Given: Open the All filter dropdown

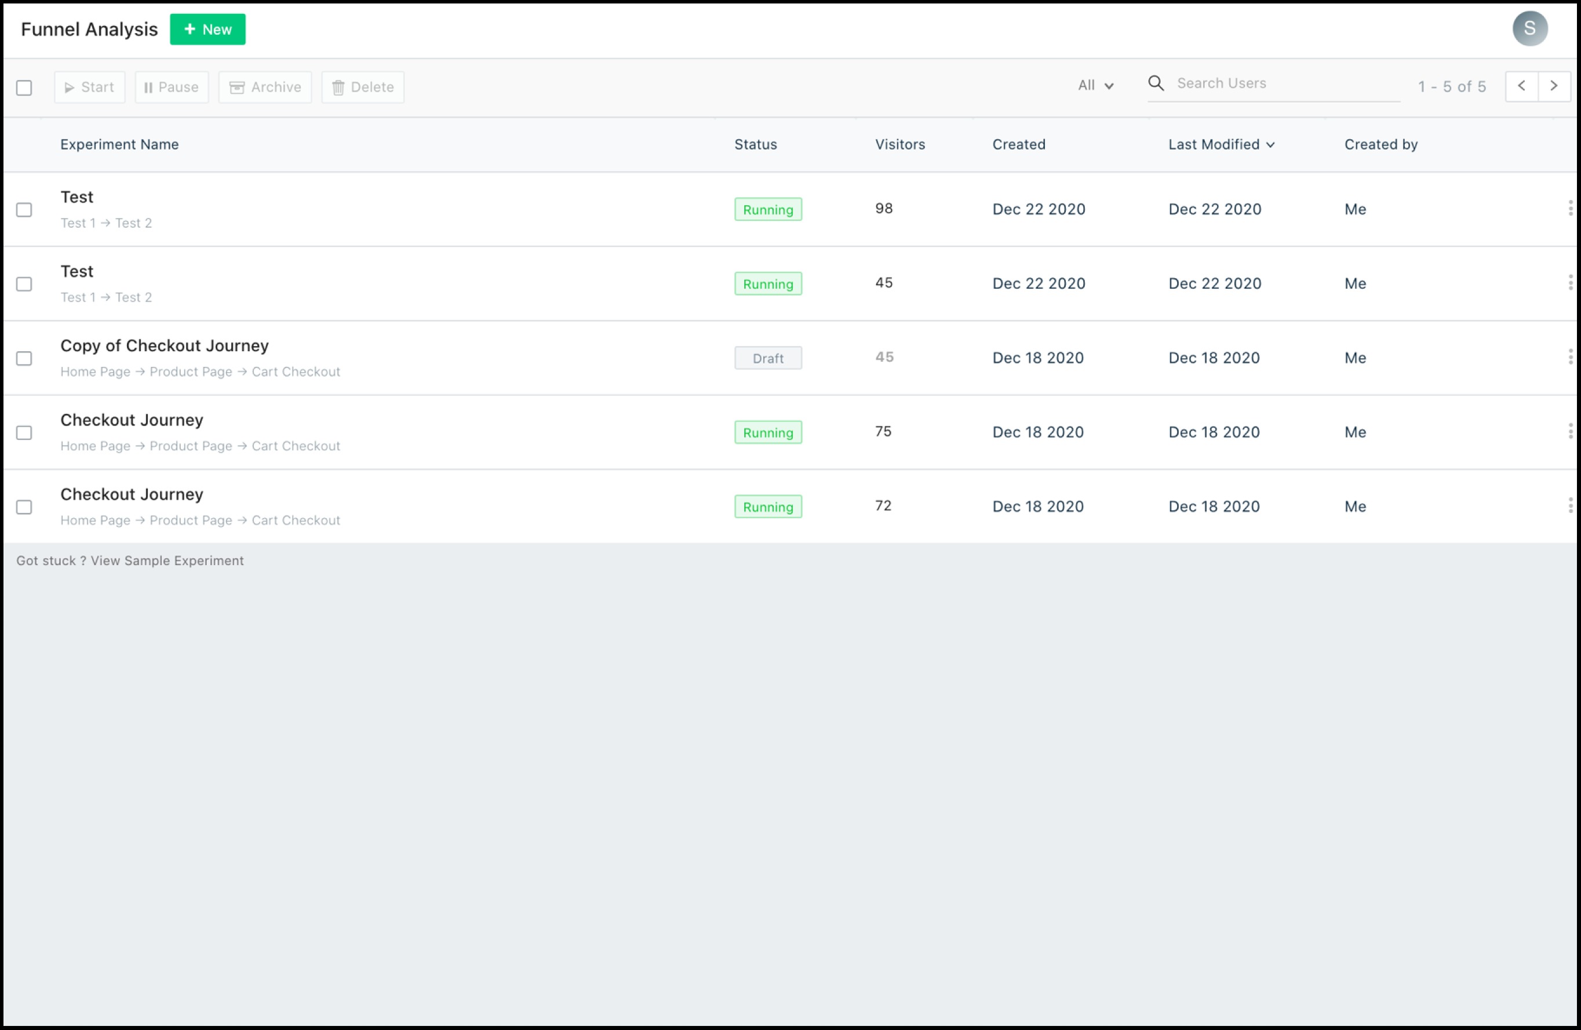Looking at the screenshot, I should [1095, 86].
